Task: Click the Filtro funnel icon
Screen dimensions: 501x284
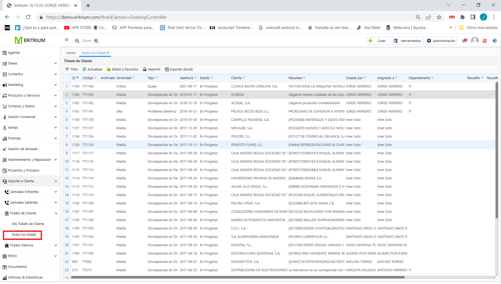Action: (x=67, y=69)
